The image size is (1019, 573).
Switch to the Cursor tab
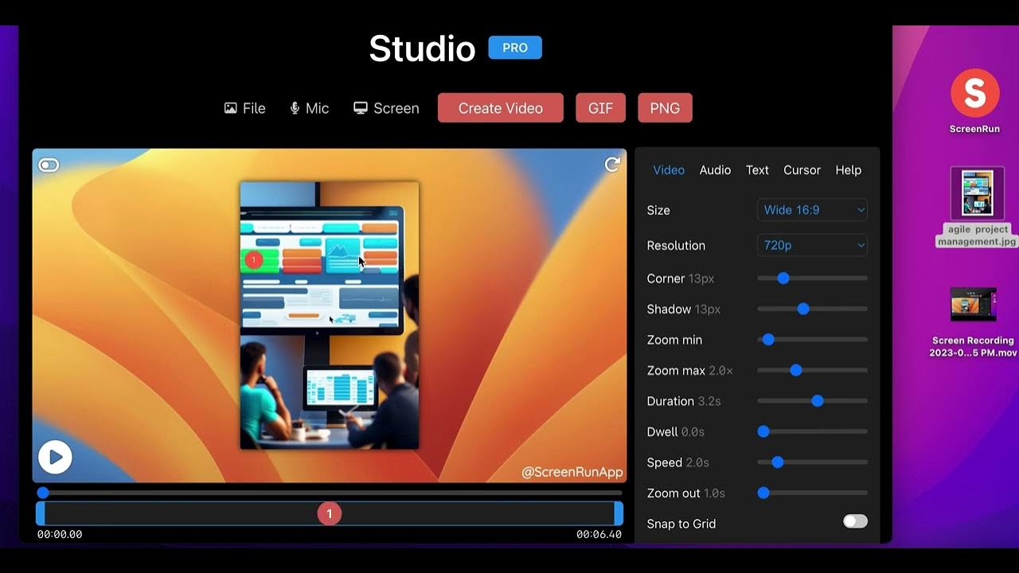pyautogui.click(x=802, y=170)
